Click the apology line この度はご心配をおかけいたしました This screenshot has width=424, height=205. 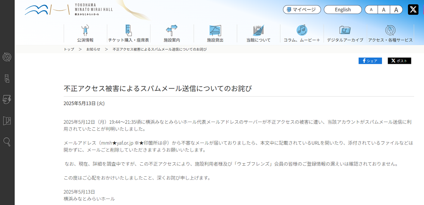tap(137, 178)
